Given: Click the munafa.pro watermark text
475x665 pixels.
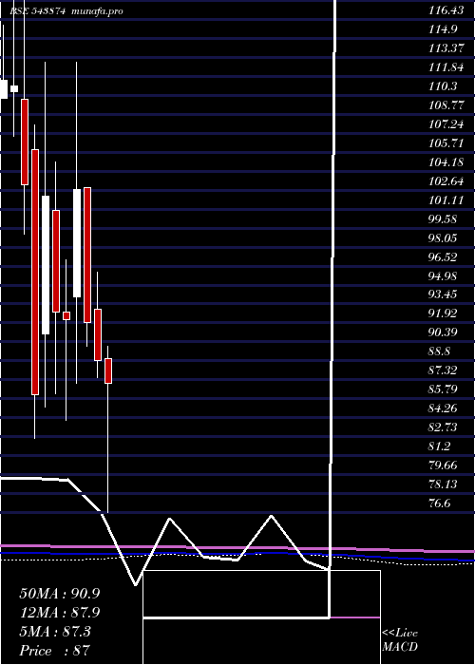Looking at the screenshot, I should (x=97, y=11).
